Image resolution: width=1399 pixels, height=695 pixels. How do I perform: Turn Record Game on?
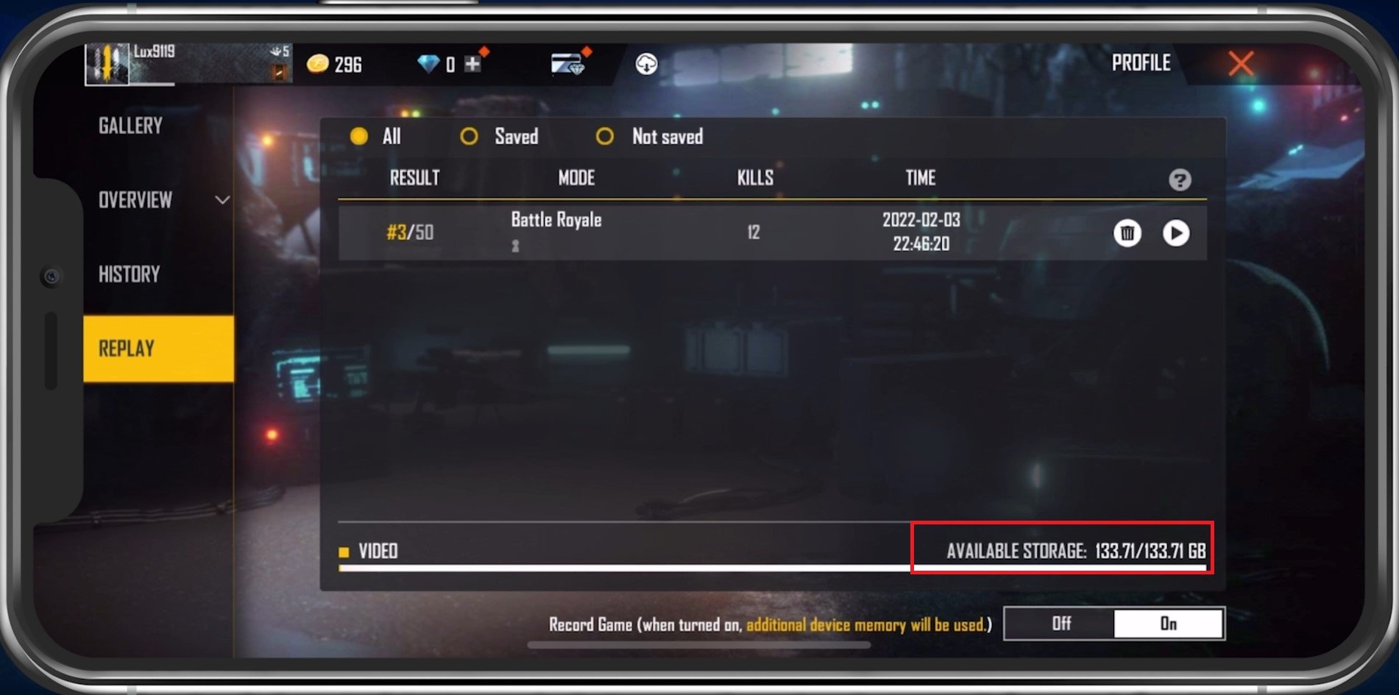[1169, 624]
